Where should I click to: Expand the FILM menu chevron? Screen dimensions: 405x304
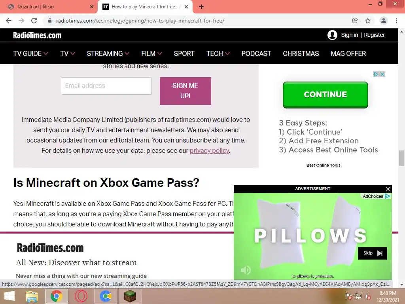tap(160, 53)
